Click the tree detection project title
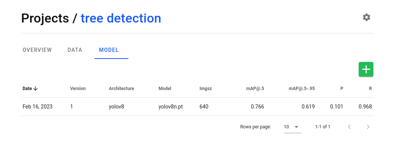393x143 pixels. pos(121,18)
